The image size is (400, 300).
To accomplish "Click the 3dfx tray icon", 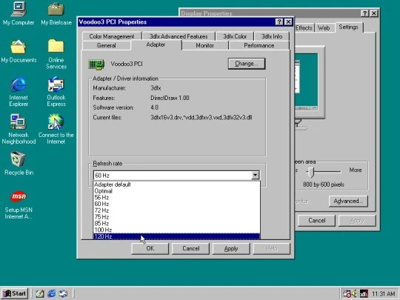I will coord(364,293).
